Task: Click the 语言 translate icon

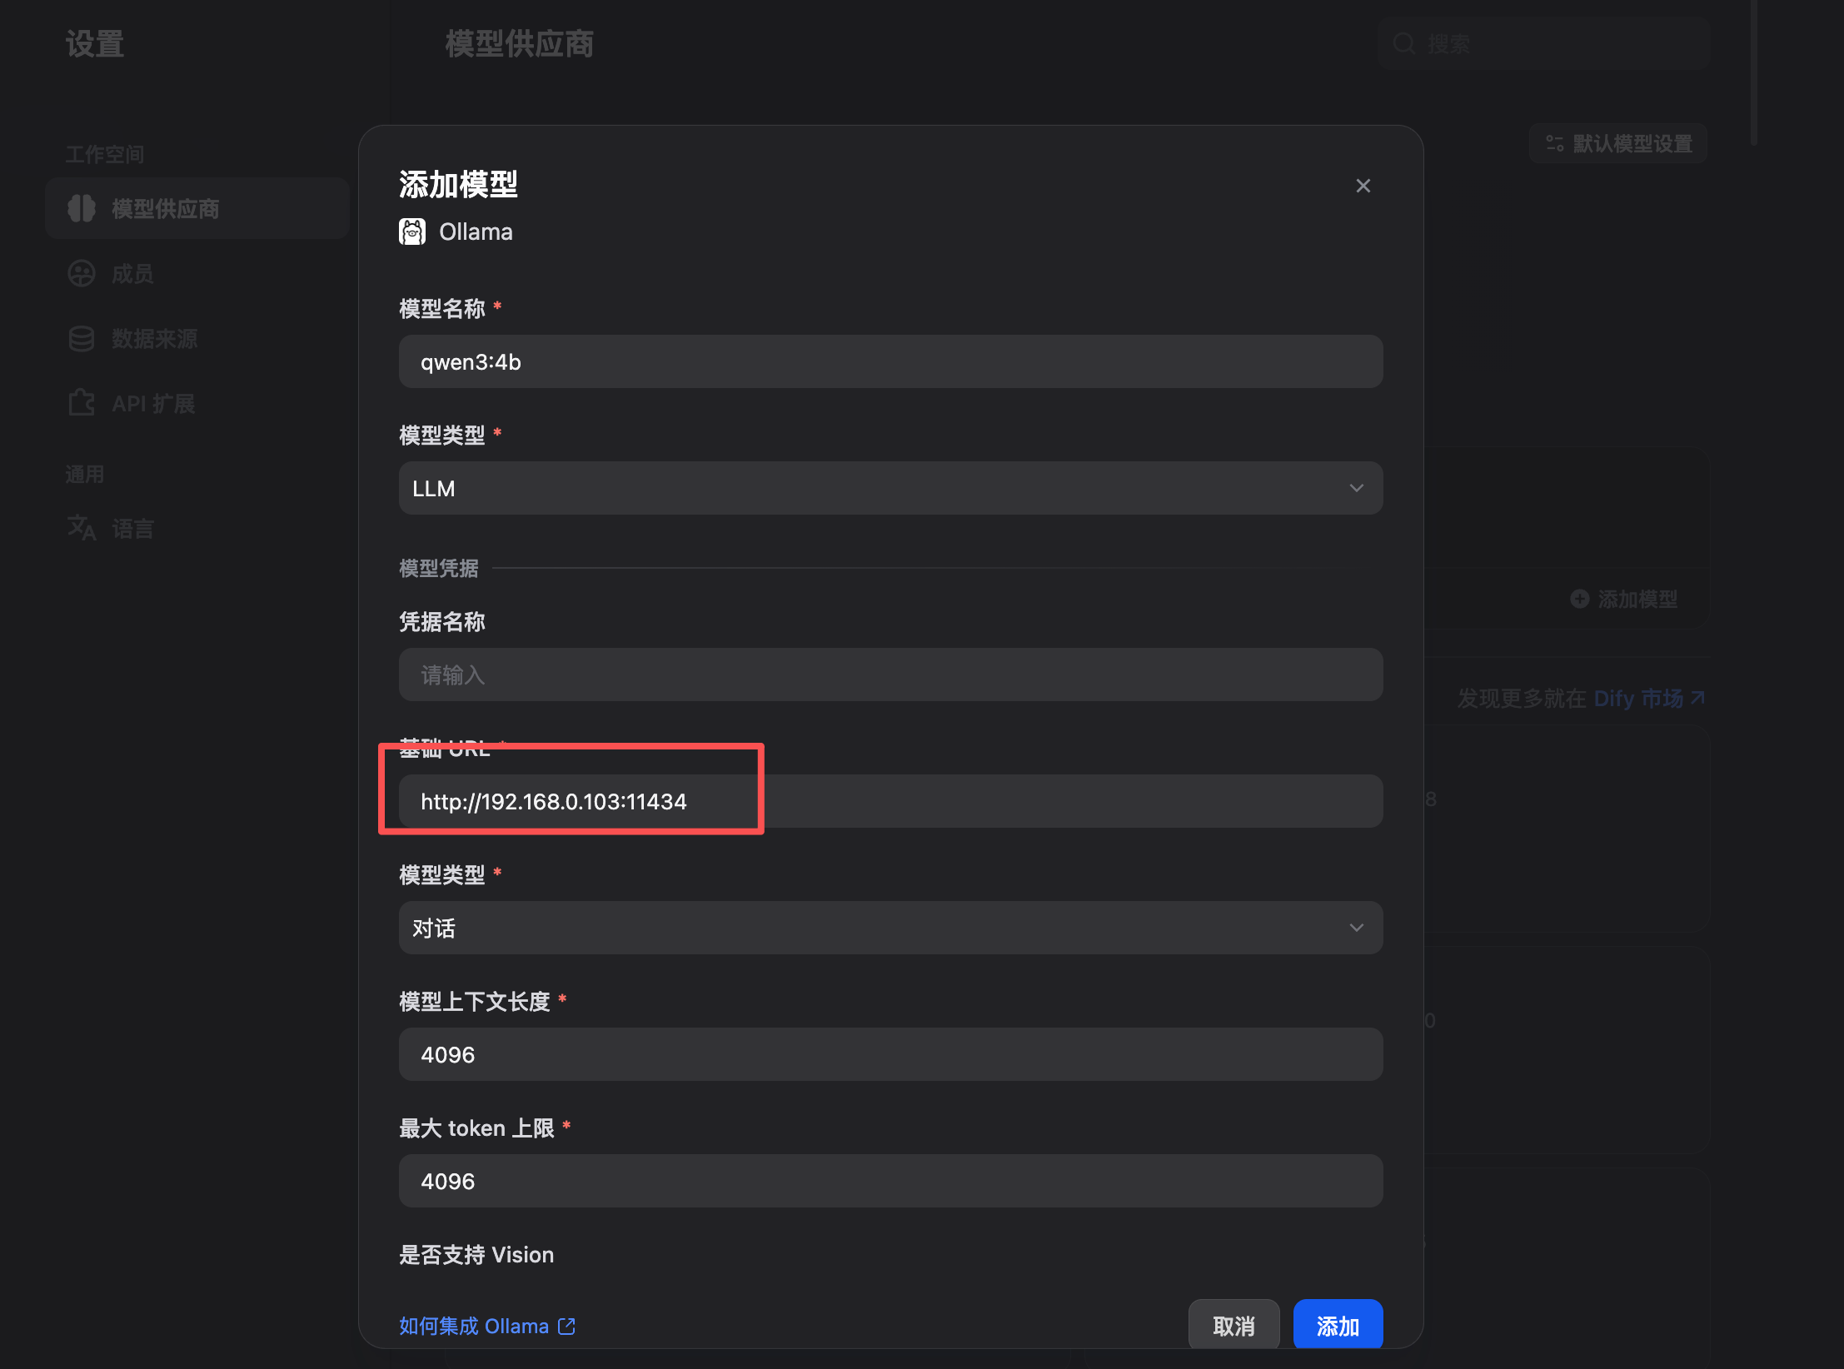Action: pyautogui.click(x=82, y=527)
